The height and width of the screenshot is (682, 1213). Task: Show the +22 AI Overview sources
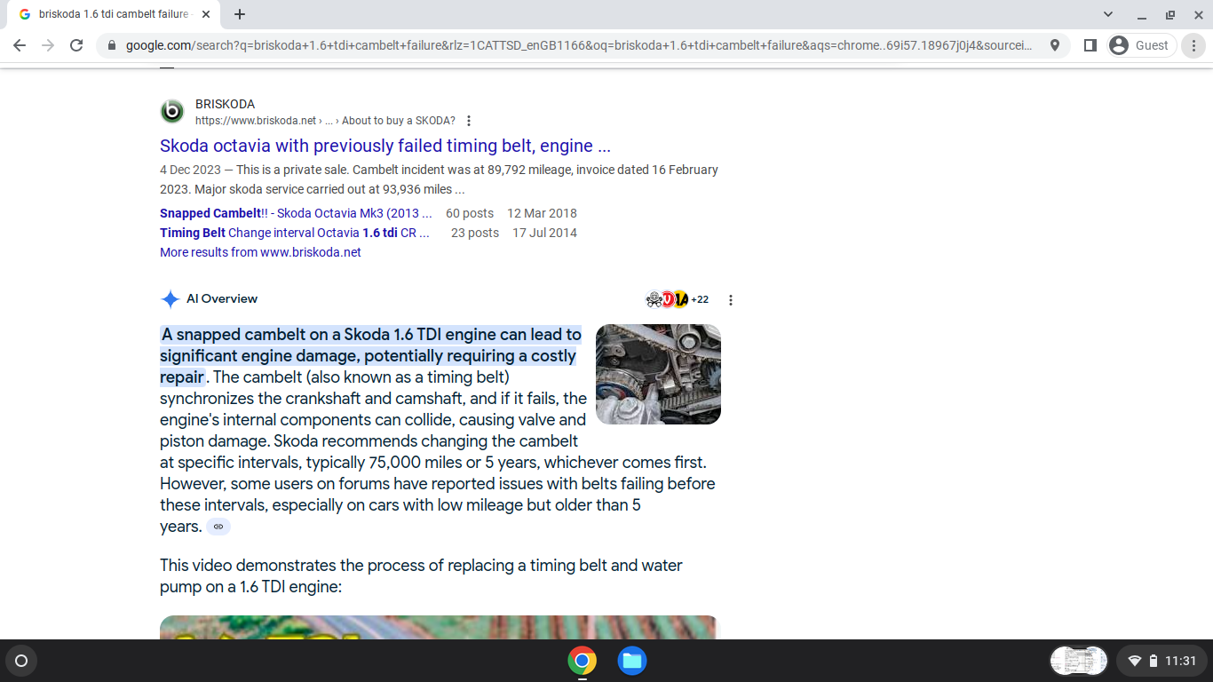pyautogui.click(x=677, y=299)
